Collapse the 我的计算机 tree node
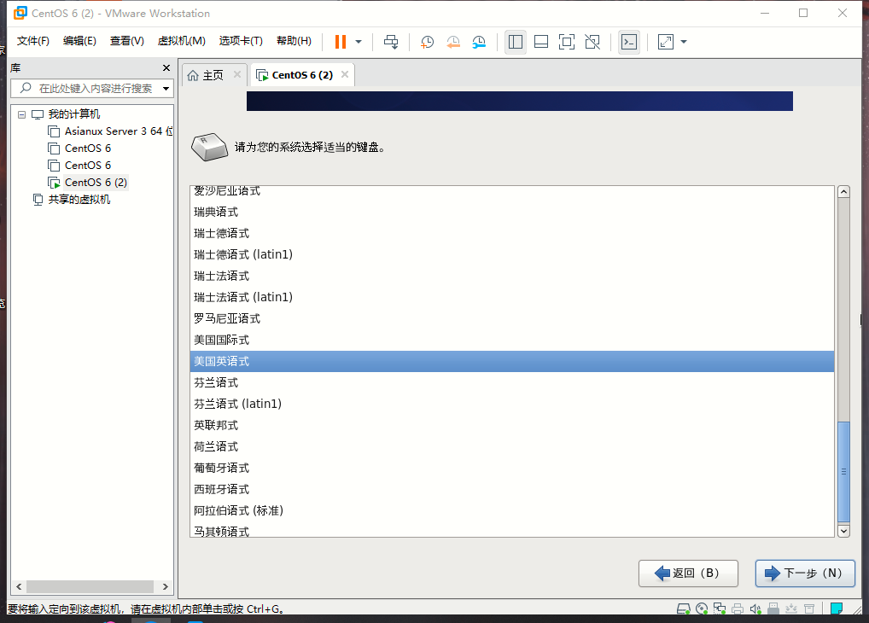 pos(21,114)
